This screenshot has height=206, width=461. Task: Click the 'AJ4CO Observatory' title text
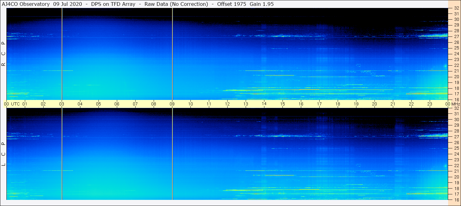click(26, 4)
